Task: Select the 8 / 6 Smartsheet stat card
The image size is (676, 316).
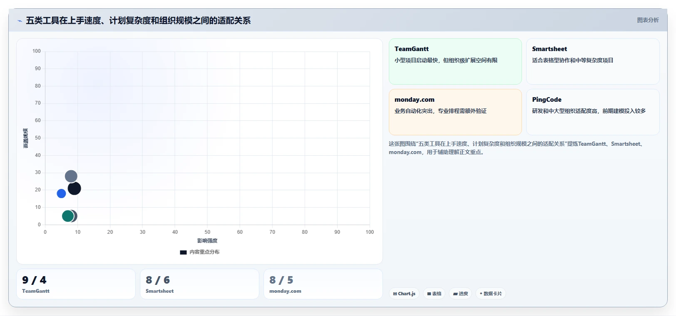Action: (x=199, y=284)
